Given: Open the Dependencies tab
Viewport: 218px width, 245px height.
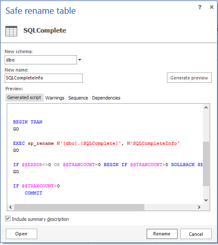Looking at the screenshot, I should click(106, 98).
